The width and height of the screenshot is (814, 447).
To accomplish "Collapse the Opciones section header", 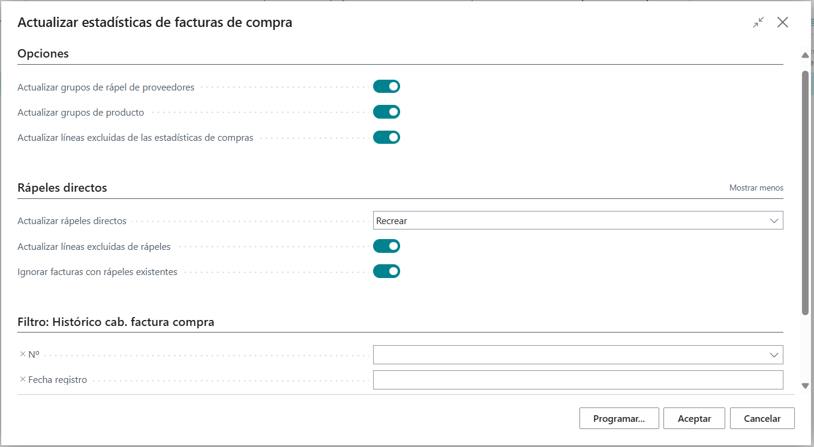I will pyautogui.click(x=43, y=53).
